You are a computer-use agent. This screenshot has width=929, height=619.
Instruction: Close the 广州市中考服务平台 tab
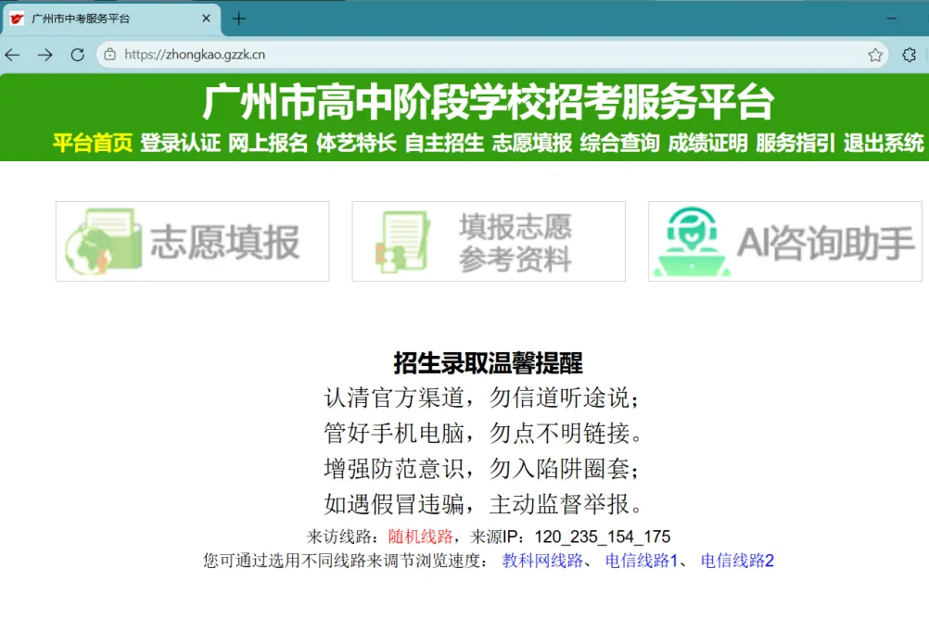coord(206,19)
